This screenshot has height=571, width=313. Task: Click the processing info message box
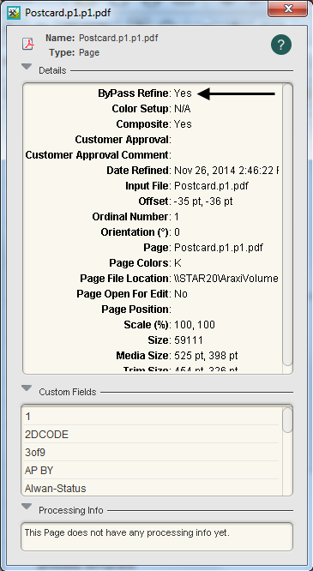point(157,537)
